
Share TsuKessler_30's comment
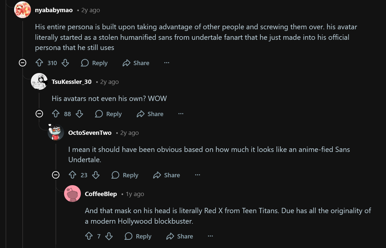pos(150,114)
